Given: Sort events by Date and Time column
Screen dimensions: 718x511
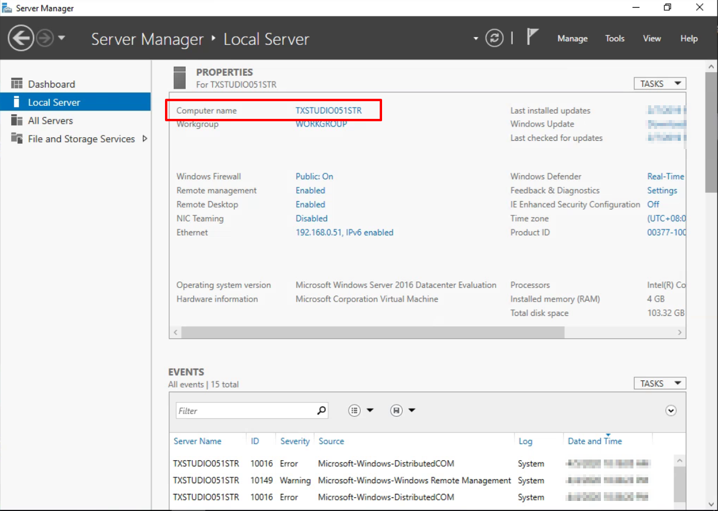Looking at the screenshot, I should click(x=595, y=441).
